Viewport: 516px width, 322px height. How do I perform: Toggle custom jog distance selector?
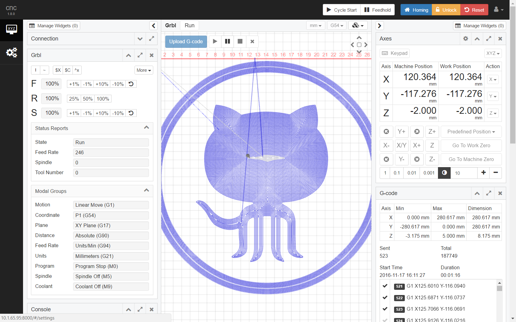444,173
